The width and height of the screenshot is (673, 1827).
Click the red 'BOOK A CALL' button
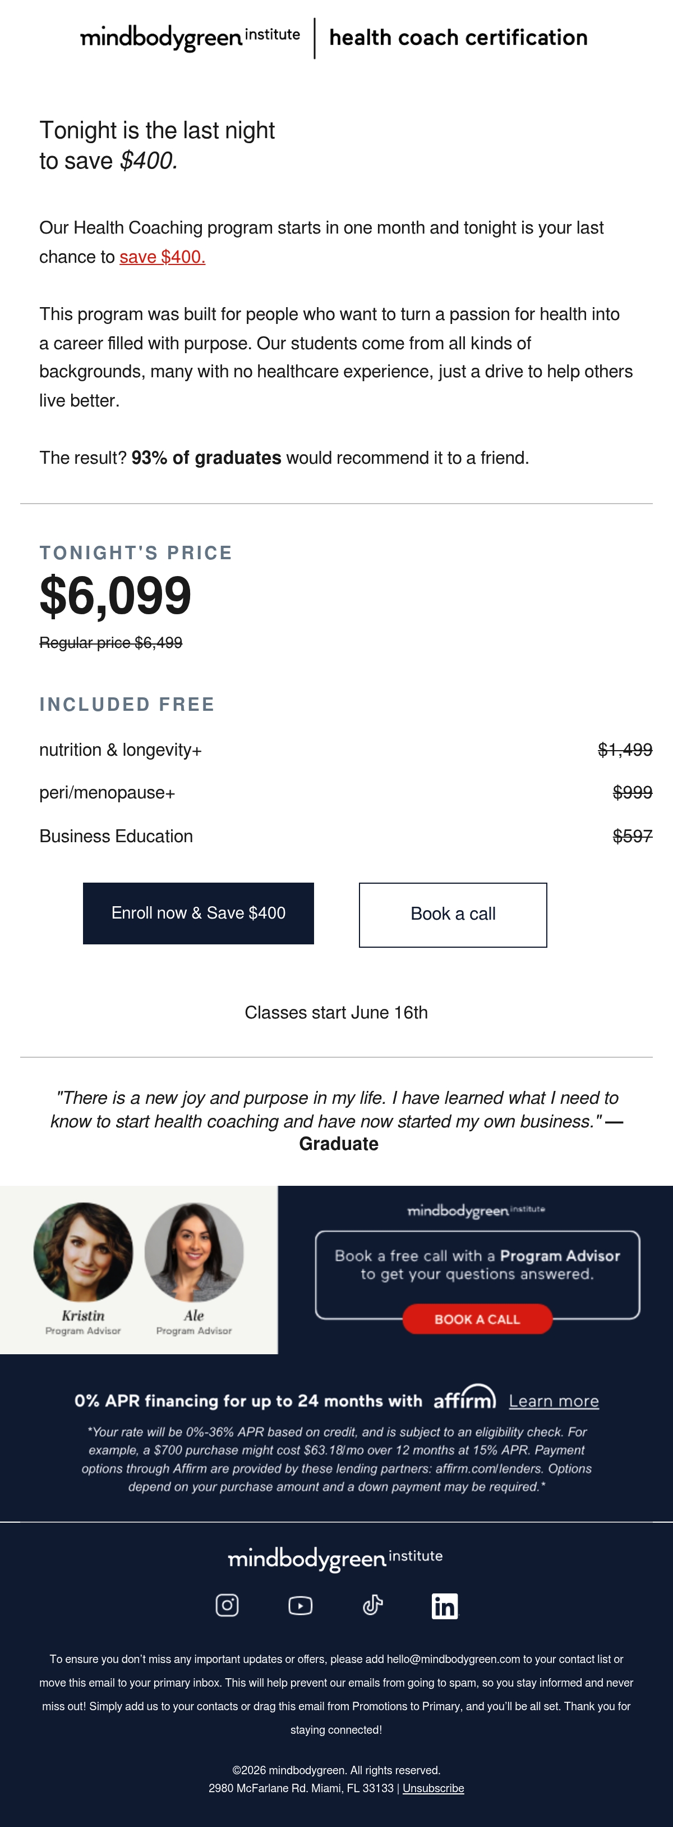(477, 1319)
